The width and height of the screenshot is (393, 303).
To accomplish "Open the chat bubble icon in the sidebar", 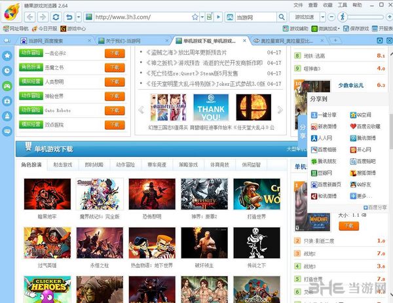I will (7, 131).
